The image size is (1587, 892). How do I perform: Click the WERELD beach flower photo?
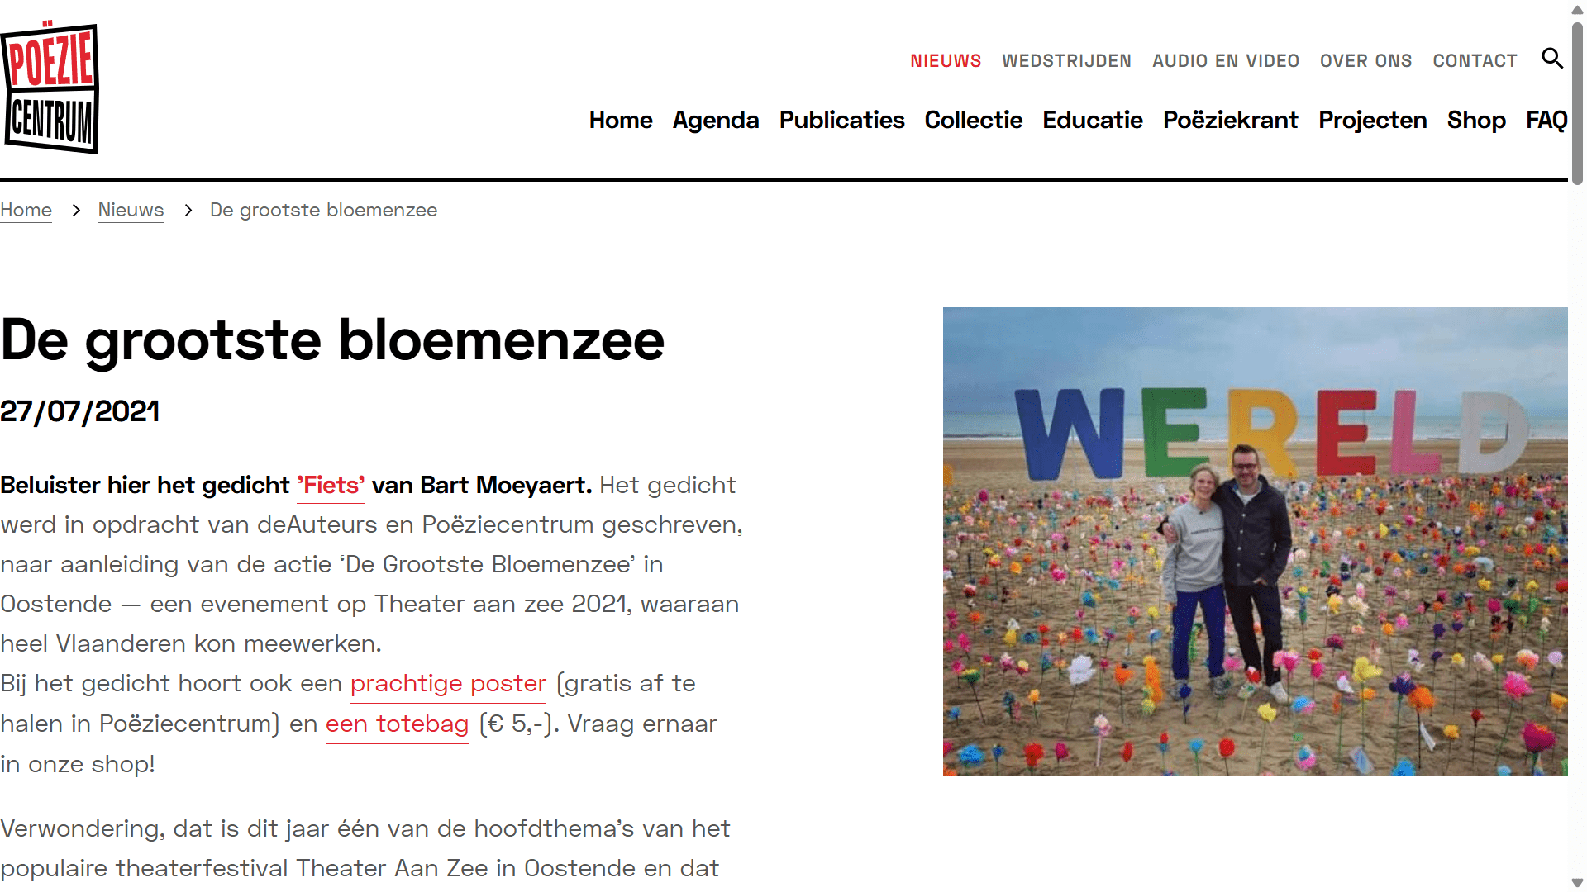pos(1255,542)
